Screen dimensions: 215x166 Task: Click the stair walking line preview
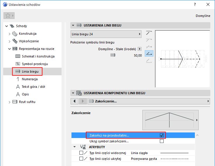tap(183, 59)
